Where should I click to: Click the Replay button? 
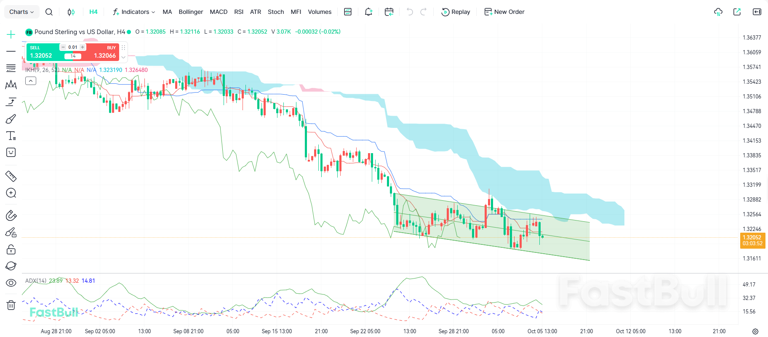click(x=456, y=12)
